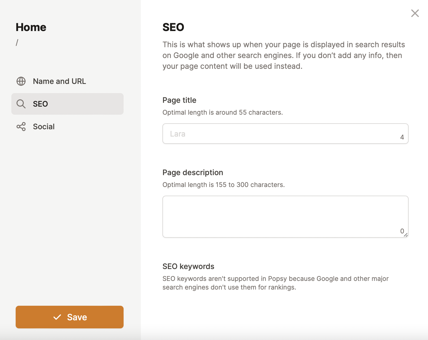Click the large SEO heading at the top
This screenshot has width=428, height=340.
click(x=173, y=27)
